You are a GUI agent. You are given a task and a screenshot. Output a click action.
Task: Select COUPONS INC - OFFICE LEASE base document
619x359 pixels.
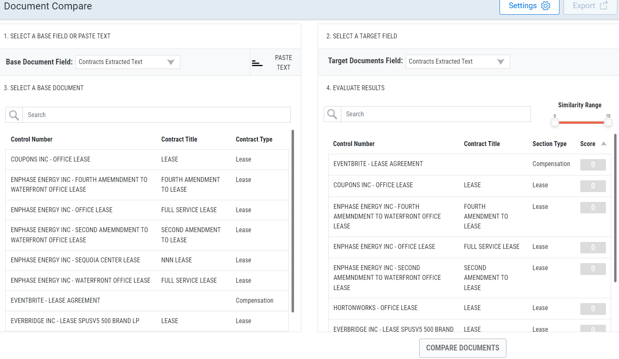coord(147,160)
